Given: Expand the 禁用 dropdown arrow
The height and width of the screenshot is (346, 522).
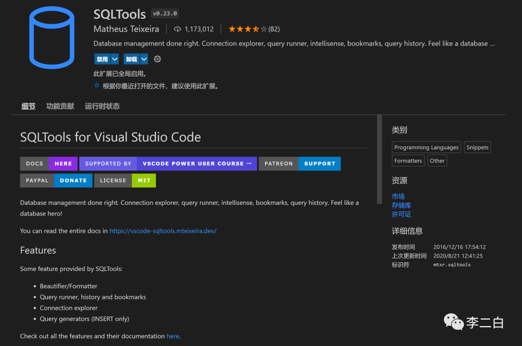Looking at the screenshot, I should click(x=115, y=59).
